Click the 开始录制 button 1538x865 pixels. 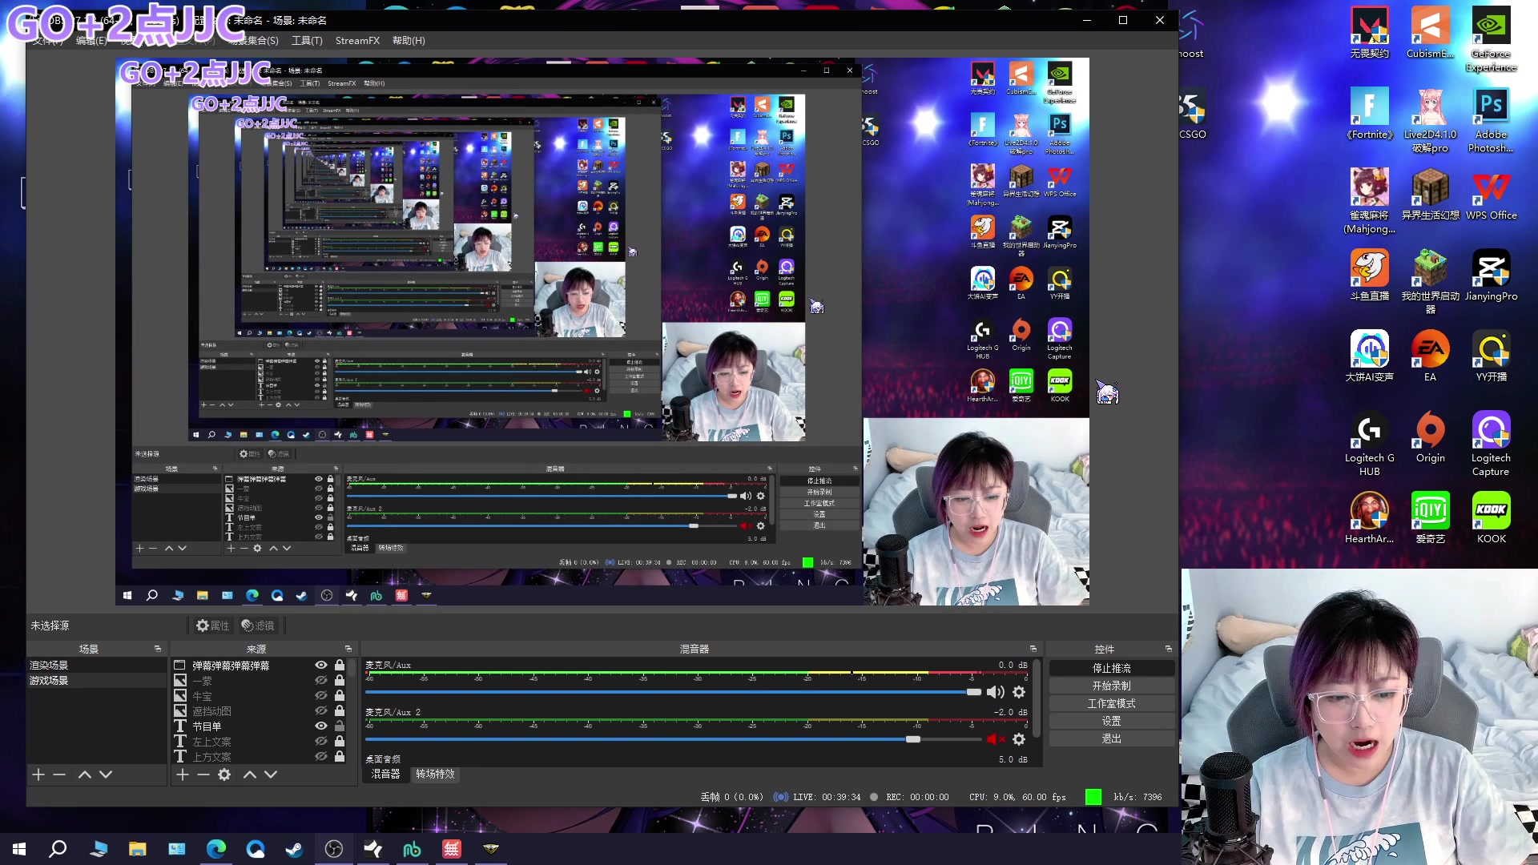click(1111, 686)
